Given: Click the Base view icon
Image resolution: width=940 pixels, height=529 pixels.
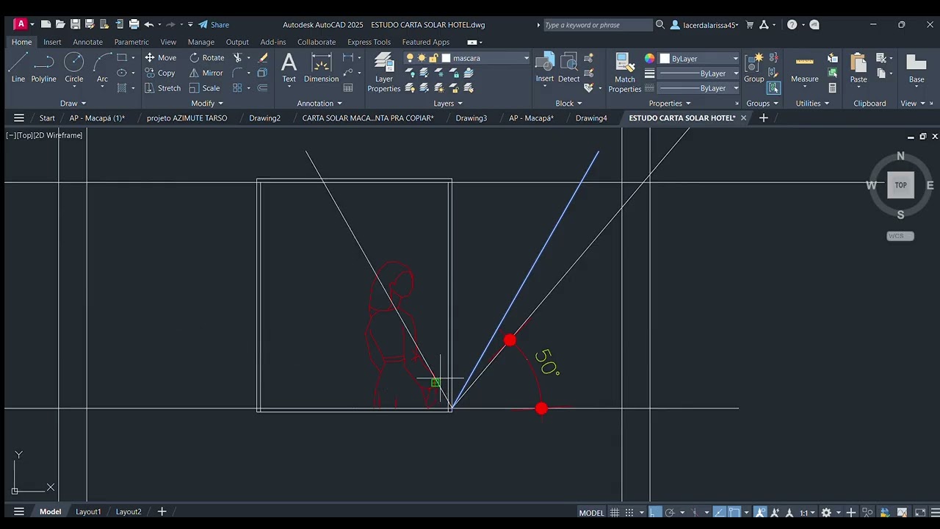Looking at the screenshot, I should click(x=916, y=68).
